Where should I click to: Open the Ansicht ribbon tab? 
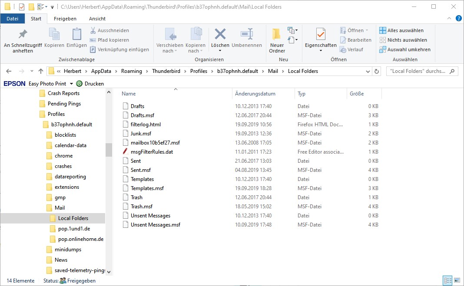(x=97, y=19)
